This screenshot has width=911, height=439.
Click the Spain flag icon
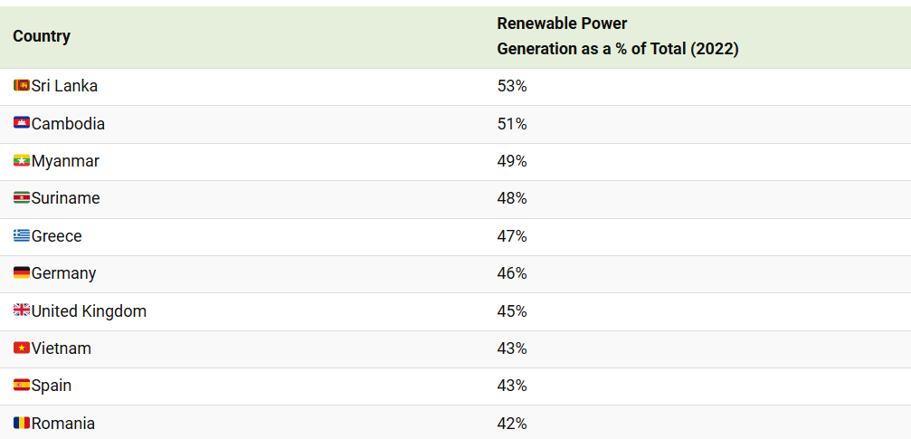[x=22, y=386]
